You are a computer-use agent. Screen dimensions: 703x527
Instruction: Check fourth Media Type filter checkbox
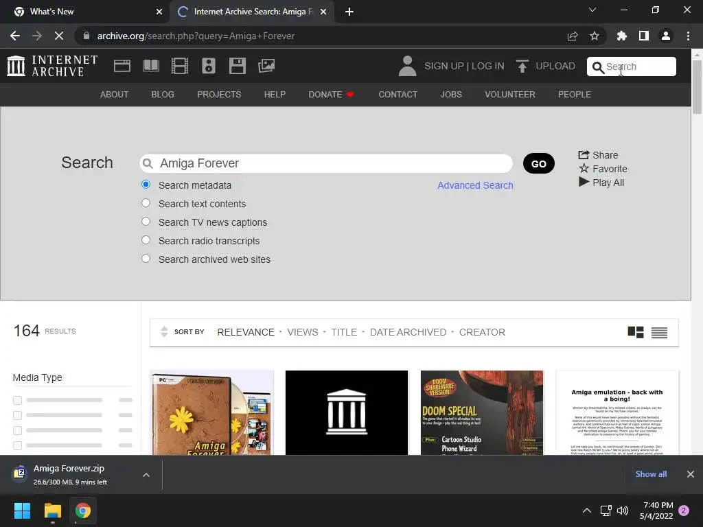[x=17, y=445]
